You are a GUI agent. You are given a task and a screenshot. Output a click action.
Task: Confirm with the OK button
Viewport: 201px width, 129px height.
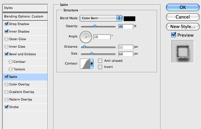coord(183,8)
